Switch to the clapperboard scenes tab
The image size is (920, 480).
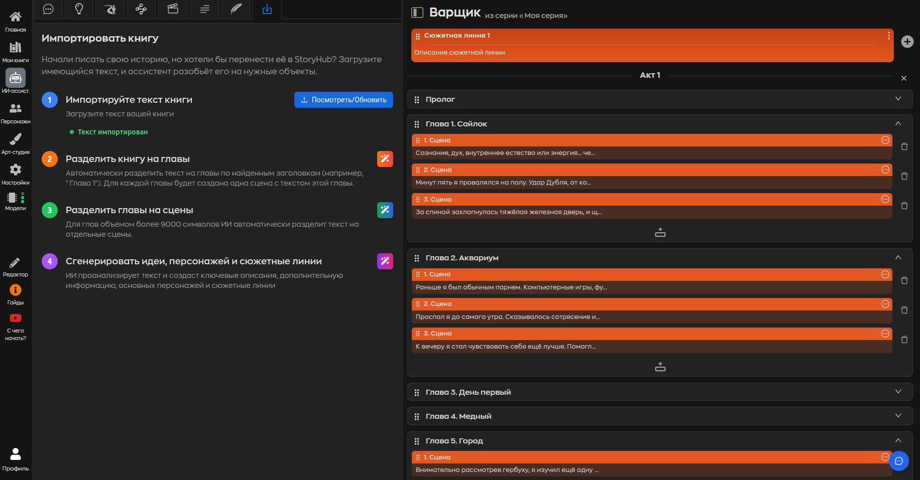(x=173, y=9)
